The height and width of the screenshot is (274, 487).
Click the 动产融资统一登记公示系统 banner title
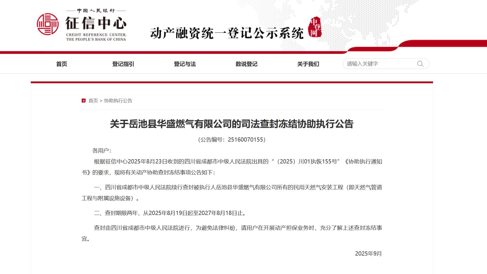pyautogui.click(x=228, y=31)
